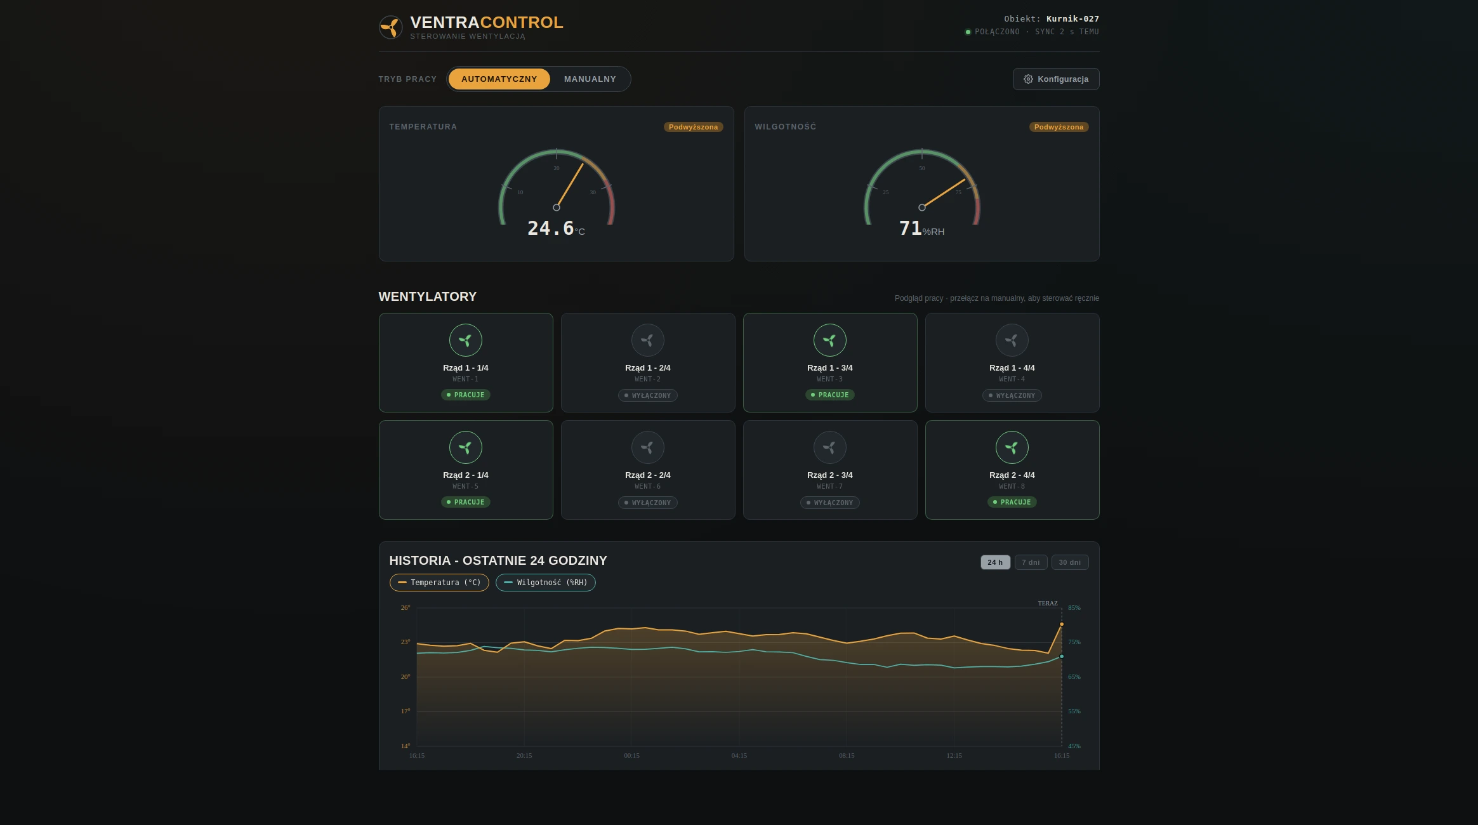This screenshot has height=825, width=1478.
Task: Click the temperature gauge needle
Action: [570, 185]
